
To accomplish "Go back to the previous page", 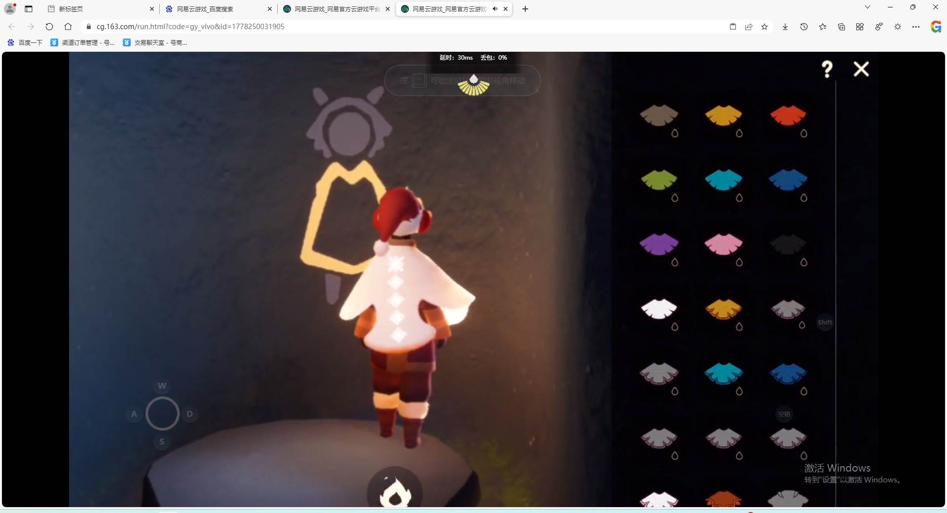I will pos(12,27).
